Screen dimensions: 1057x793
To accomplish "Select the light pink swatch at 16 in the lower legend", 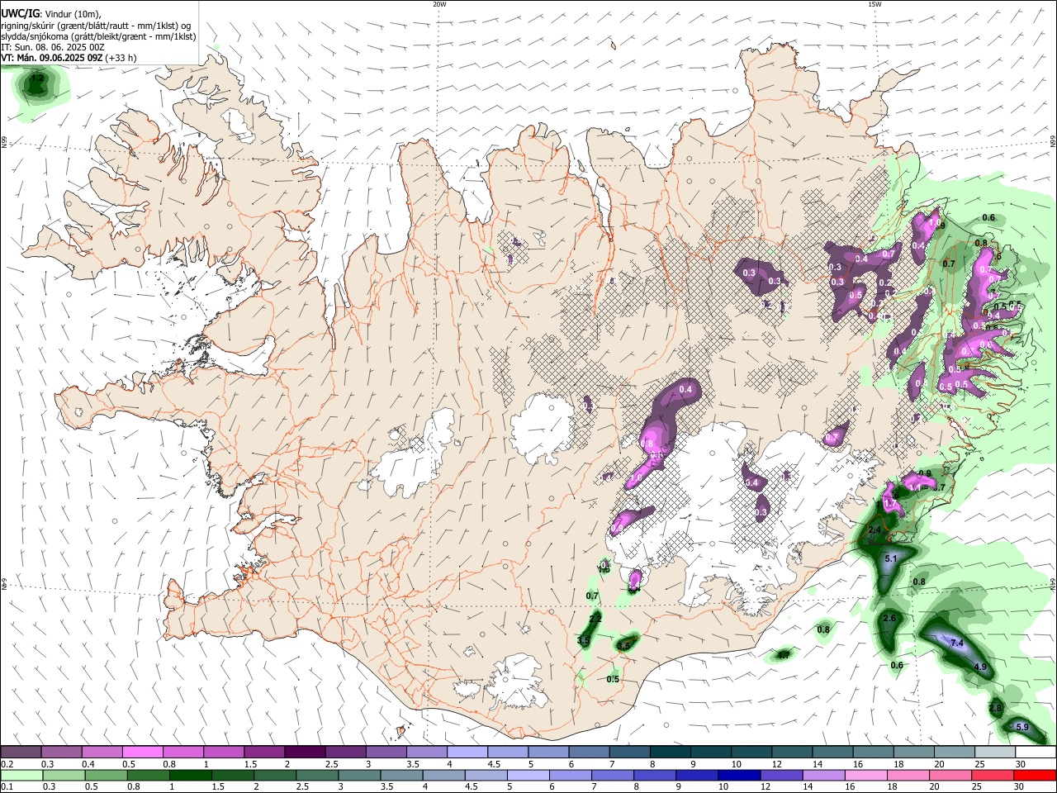I will 866,776.
